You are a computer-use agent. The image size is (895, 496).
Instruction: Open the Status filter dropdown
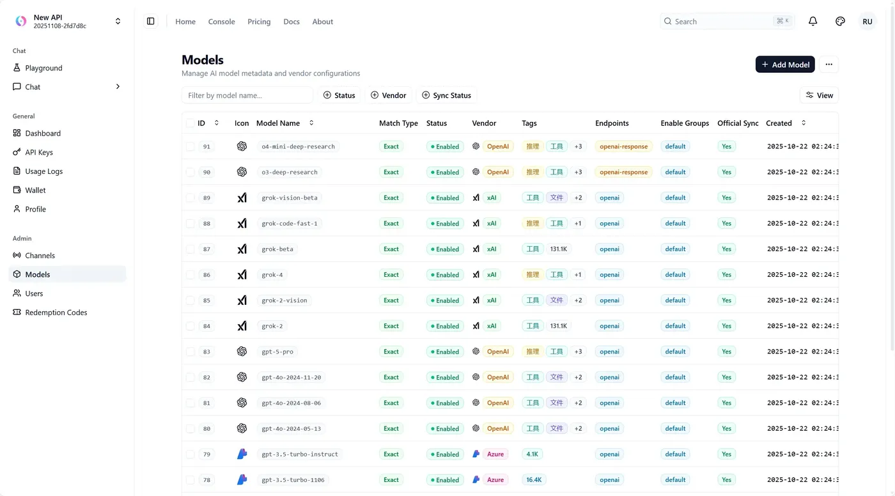339,95
